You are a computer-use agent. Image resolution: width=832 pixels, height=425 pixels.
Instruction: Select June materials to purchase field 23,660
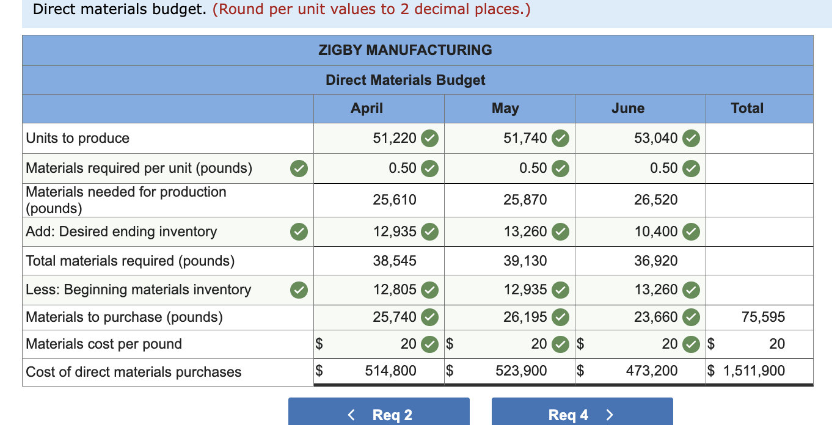tap(640, 317)
